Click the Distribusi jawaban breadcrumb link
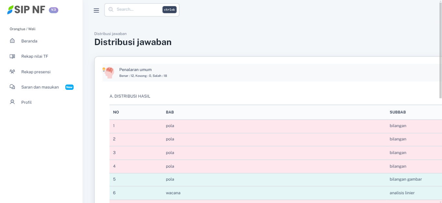The image size is (442, 203). [110, 34]
